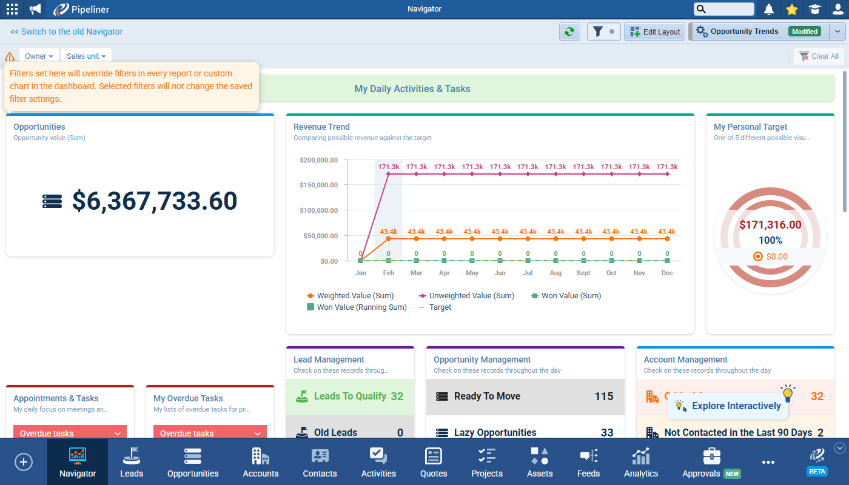This screenshot has width=849, height=485.
Task: Expand the Owner filter dropdown
Action: click(x=39, y=56)
